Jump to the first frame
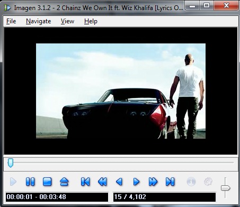 [85, 182]
